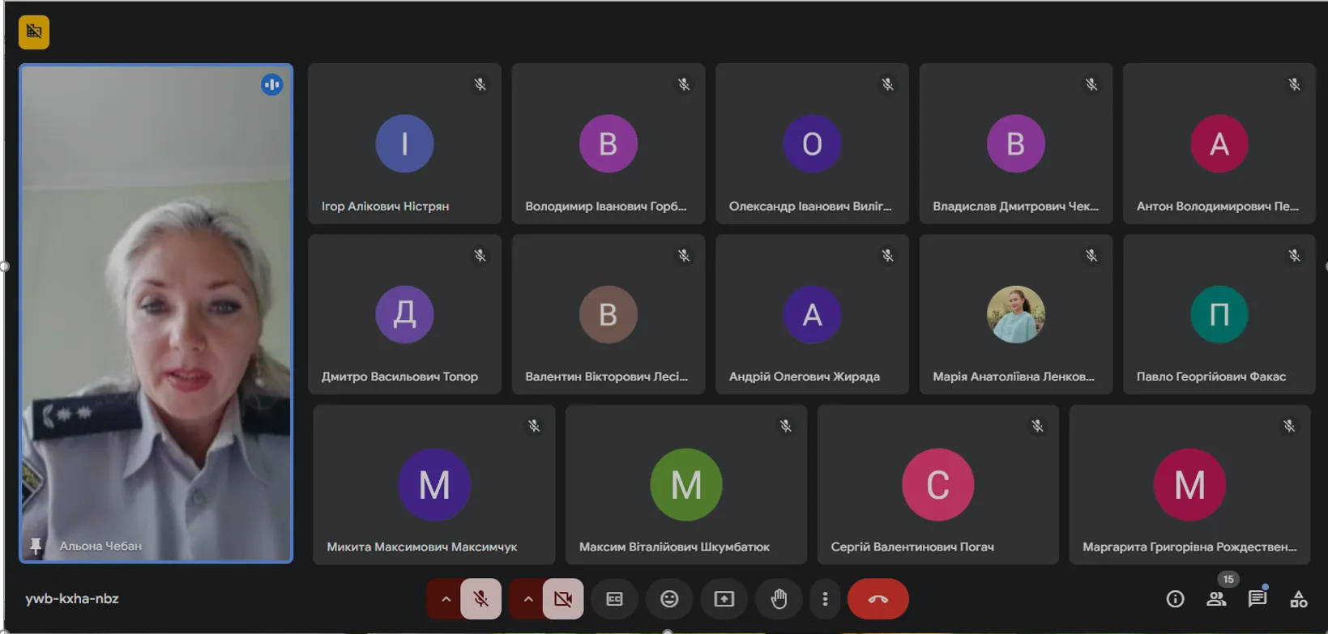Screen dimensions: 1328x634
Task: Open the meeting details info panel
Action: [1176, 599]
